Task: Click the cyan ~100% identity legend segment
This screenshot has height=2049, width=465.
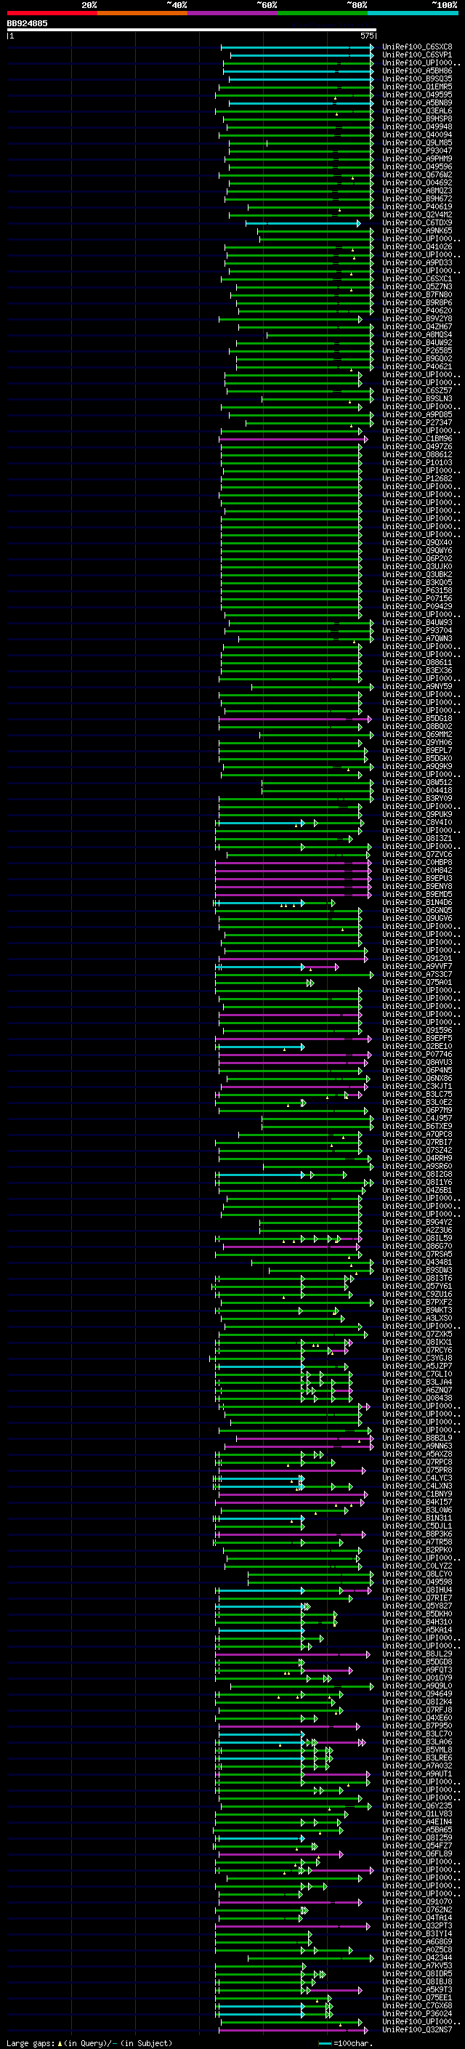Action: point(413,13)
